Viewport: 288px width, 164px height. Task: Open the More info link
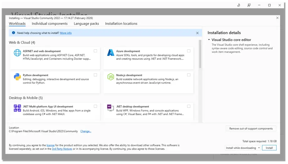[x=66, y=33]
